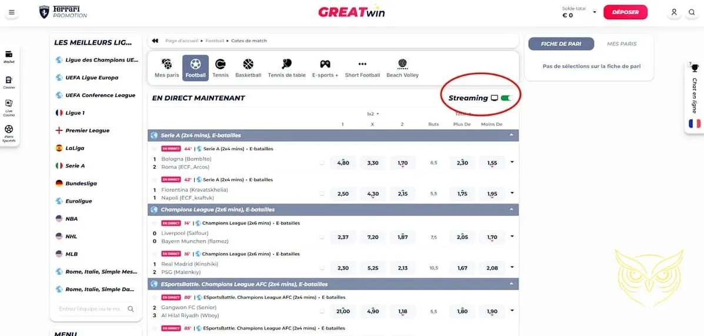Click the DÉPOSER deposit button
Screen dimensions: 704x336
(625, 12)
